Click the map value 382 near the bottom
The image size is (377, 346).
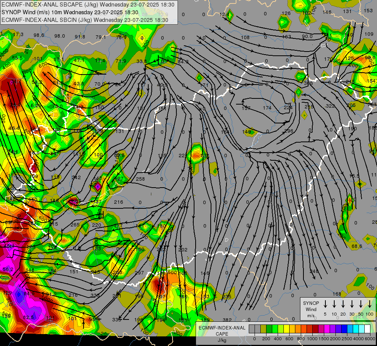pyautogui.click(x=227, y=320)
